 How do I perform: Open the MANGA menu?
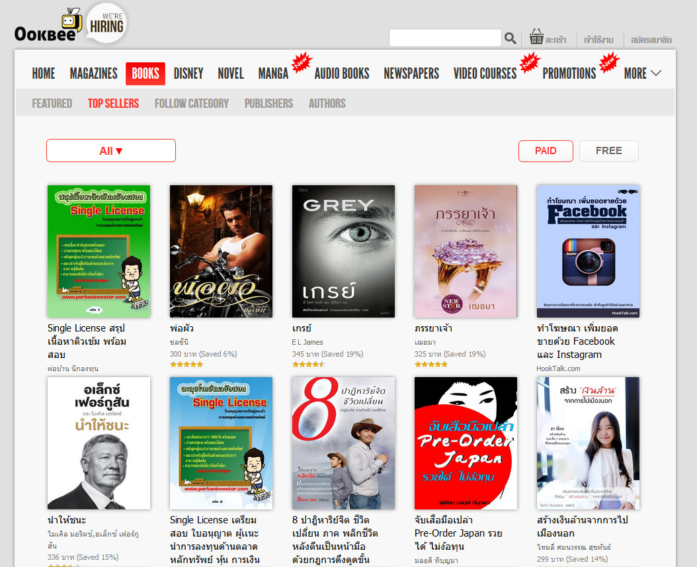click(273, 73)
